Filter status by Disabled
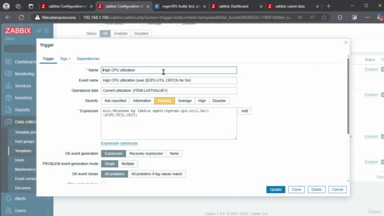 click(x=141, y=34)
